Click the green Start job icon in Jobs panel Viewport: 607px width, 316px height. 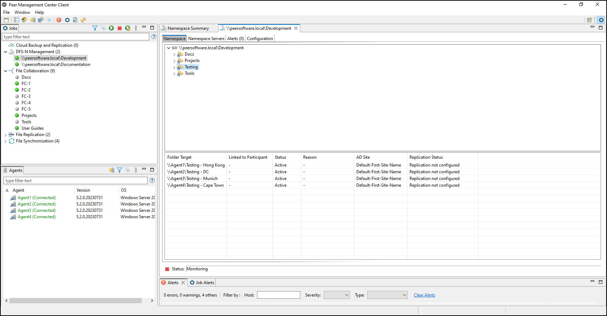point(111,28)
